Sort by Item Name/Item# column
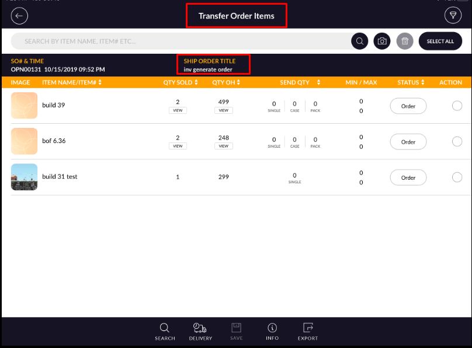Image resolution: width=472 pixels, height=348 pixels. (72, 83)
